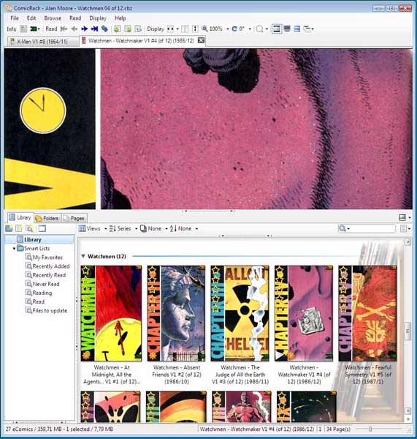Open Display fit mode dropdown arrow

(177, 29)
